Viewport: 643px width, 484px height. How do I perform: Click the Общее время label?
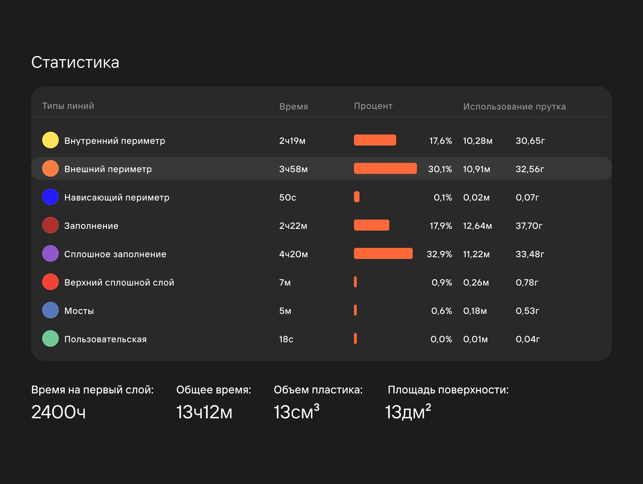click(214, 390)
